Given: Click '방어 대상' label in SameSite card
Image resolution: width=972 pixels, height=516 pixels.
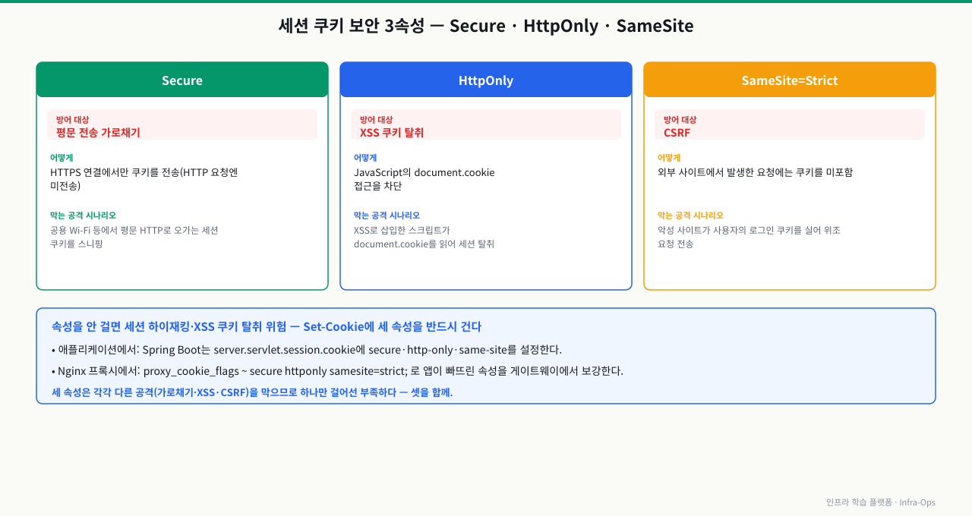Looking at the screenshot, I should [x=680, y=119].
